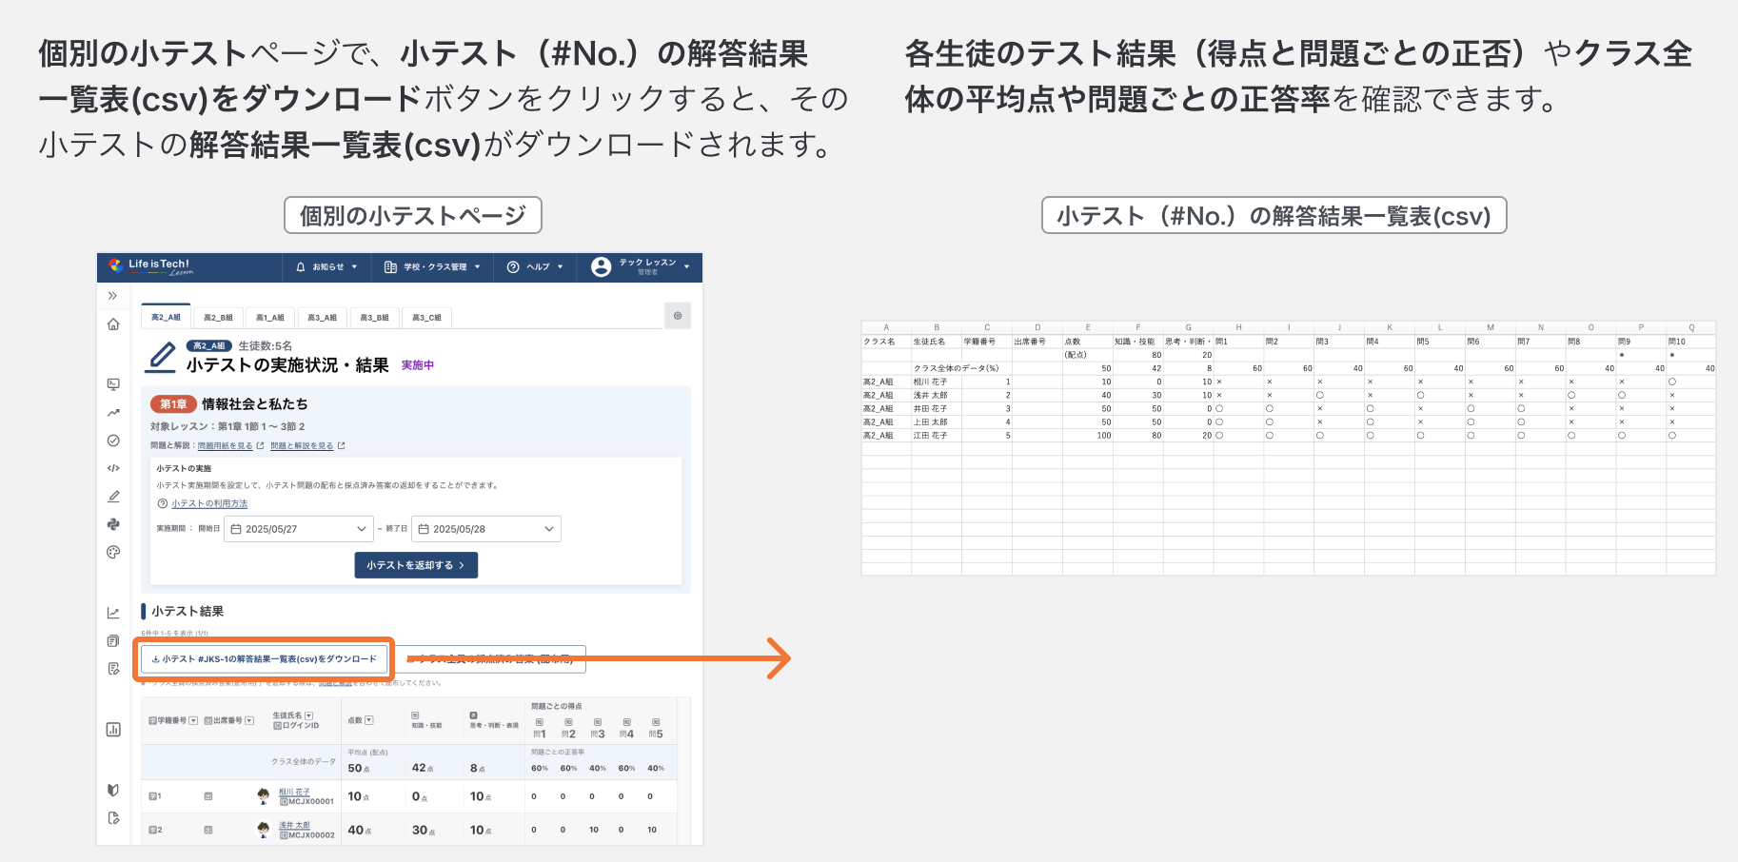1738x862 pixels.
Task: Open the beginner leaf mark sidebar icon
Action: 113,790
